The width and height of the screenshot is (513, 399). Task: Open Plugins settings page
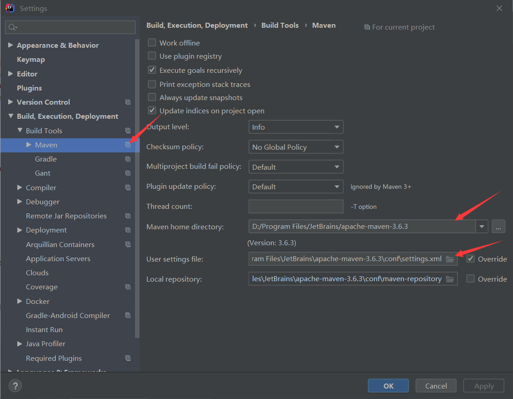[x=30, y=88]
